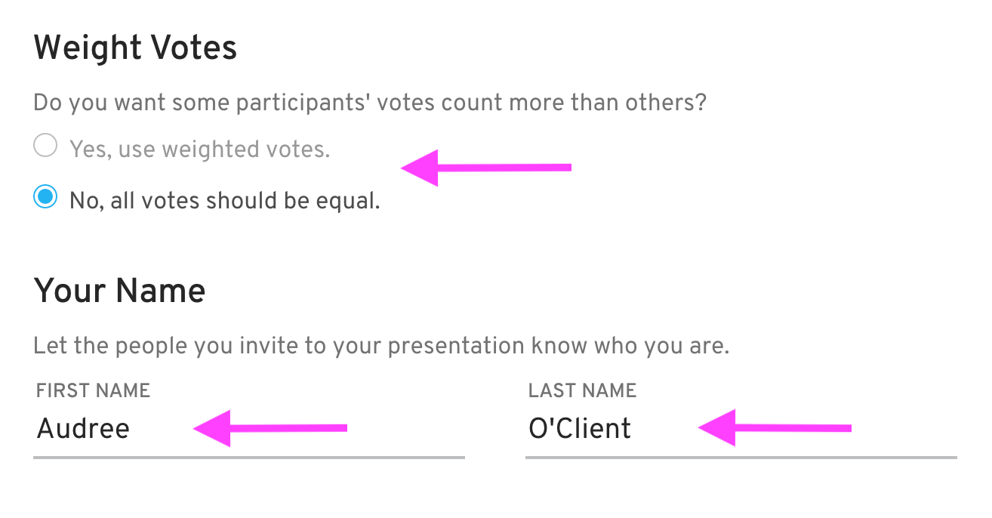Click the name 'Audree' to edit it
The image size is (992, 518).
coord(83,428)
